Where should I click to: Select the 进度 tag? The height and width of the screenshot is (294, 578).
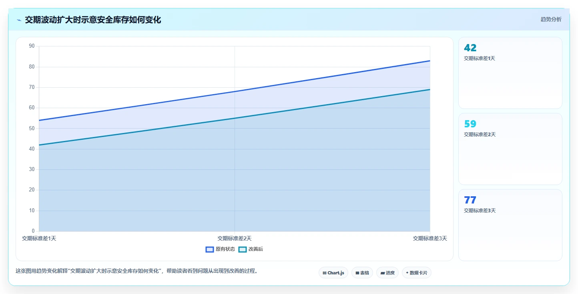click(387, 273)
